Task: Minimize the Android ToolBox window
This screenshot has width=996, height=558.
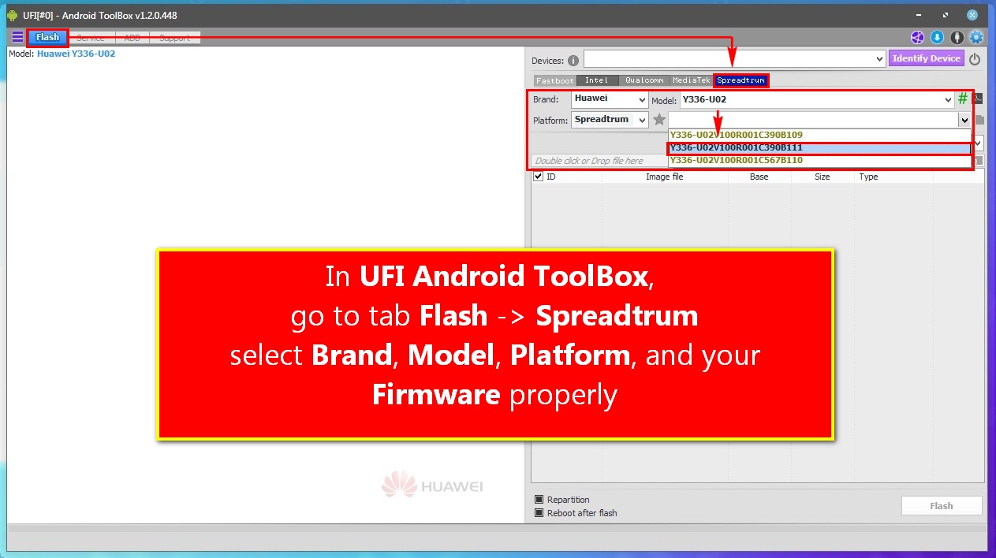Action: tap(920, 15)
